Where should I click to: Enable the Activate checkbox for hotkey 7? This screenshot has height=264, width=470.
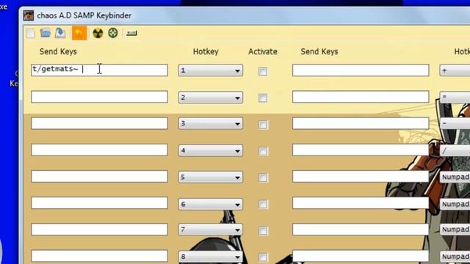(x=263, y=231)
